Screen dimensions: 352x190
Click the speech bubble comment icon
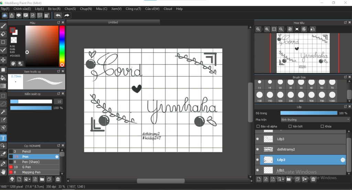point(19,15)
